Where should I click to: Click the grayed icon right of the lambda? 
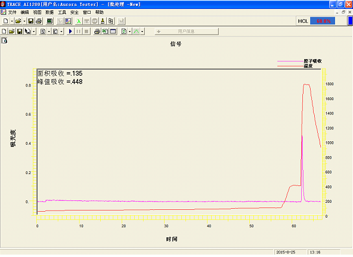[x=86, y=21]
